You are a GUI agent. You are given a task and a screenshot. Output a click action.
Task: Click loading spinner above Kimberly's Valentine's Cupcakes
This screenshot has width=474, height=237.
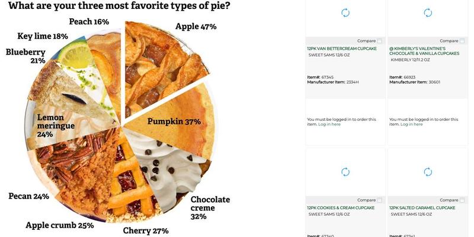[x=428, y=12]
